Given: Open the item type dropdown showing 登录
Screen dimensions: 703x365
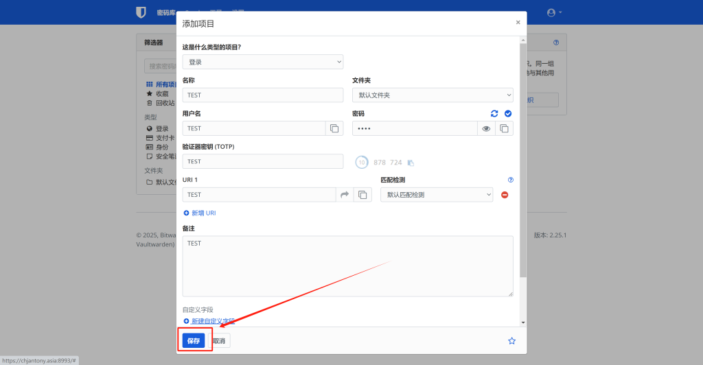Looking at the screenshot, I should click(262, 62).
